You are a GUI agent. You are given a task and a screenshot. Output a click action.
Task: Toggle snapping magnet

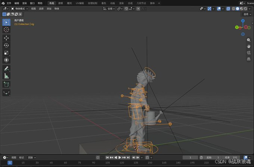126,9
